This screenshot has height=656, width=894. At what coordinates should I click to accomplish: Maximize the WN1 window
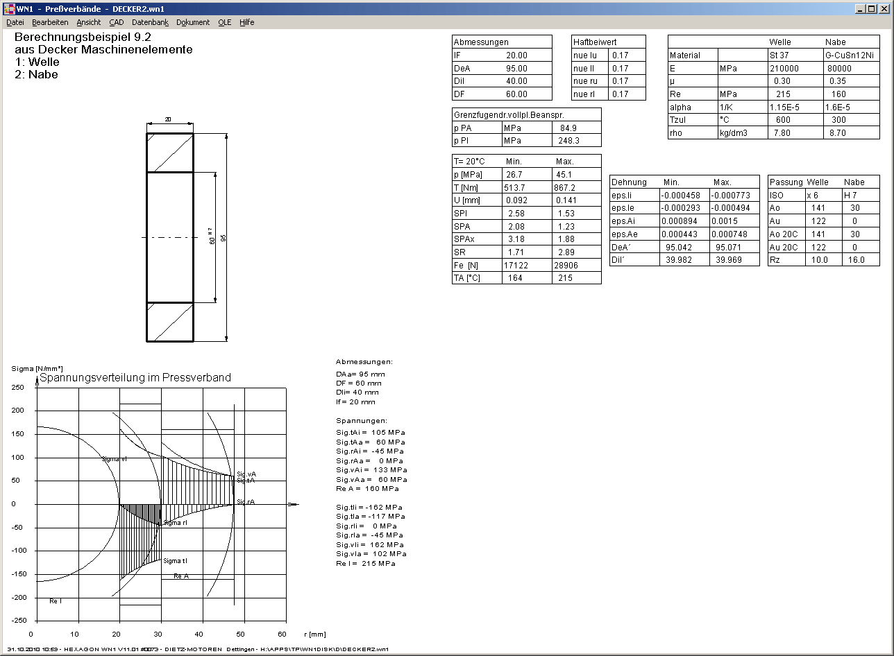tap(871, 8)
